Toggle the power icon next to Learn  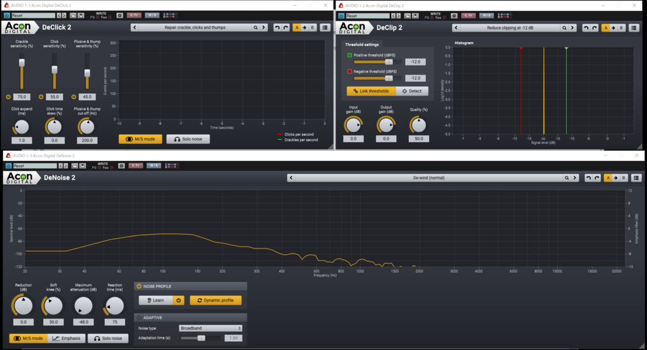click(x=179, y=300)
